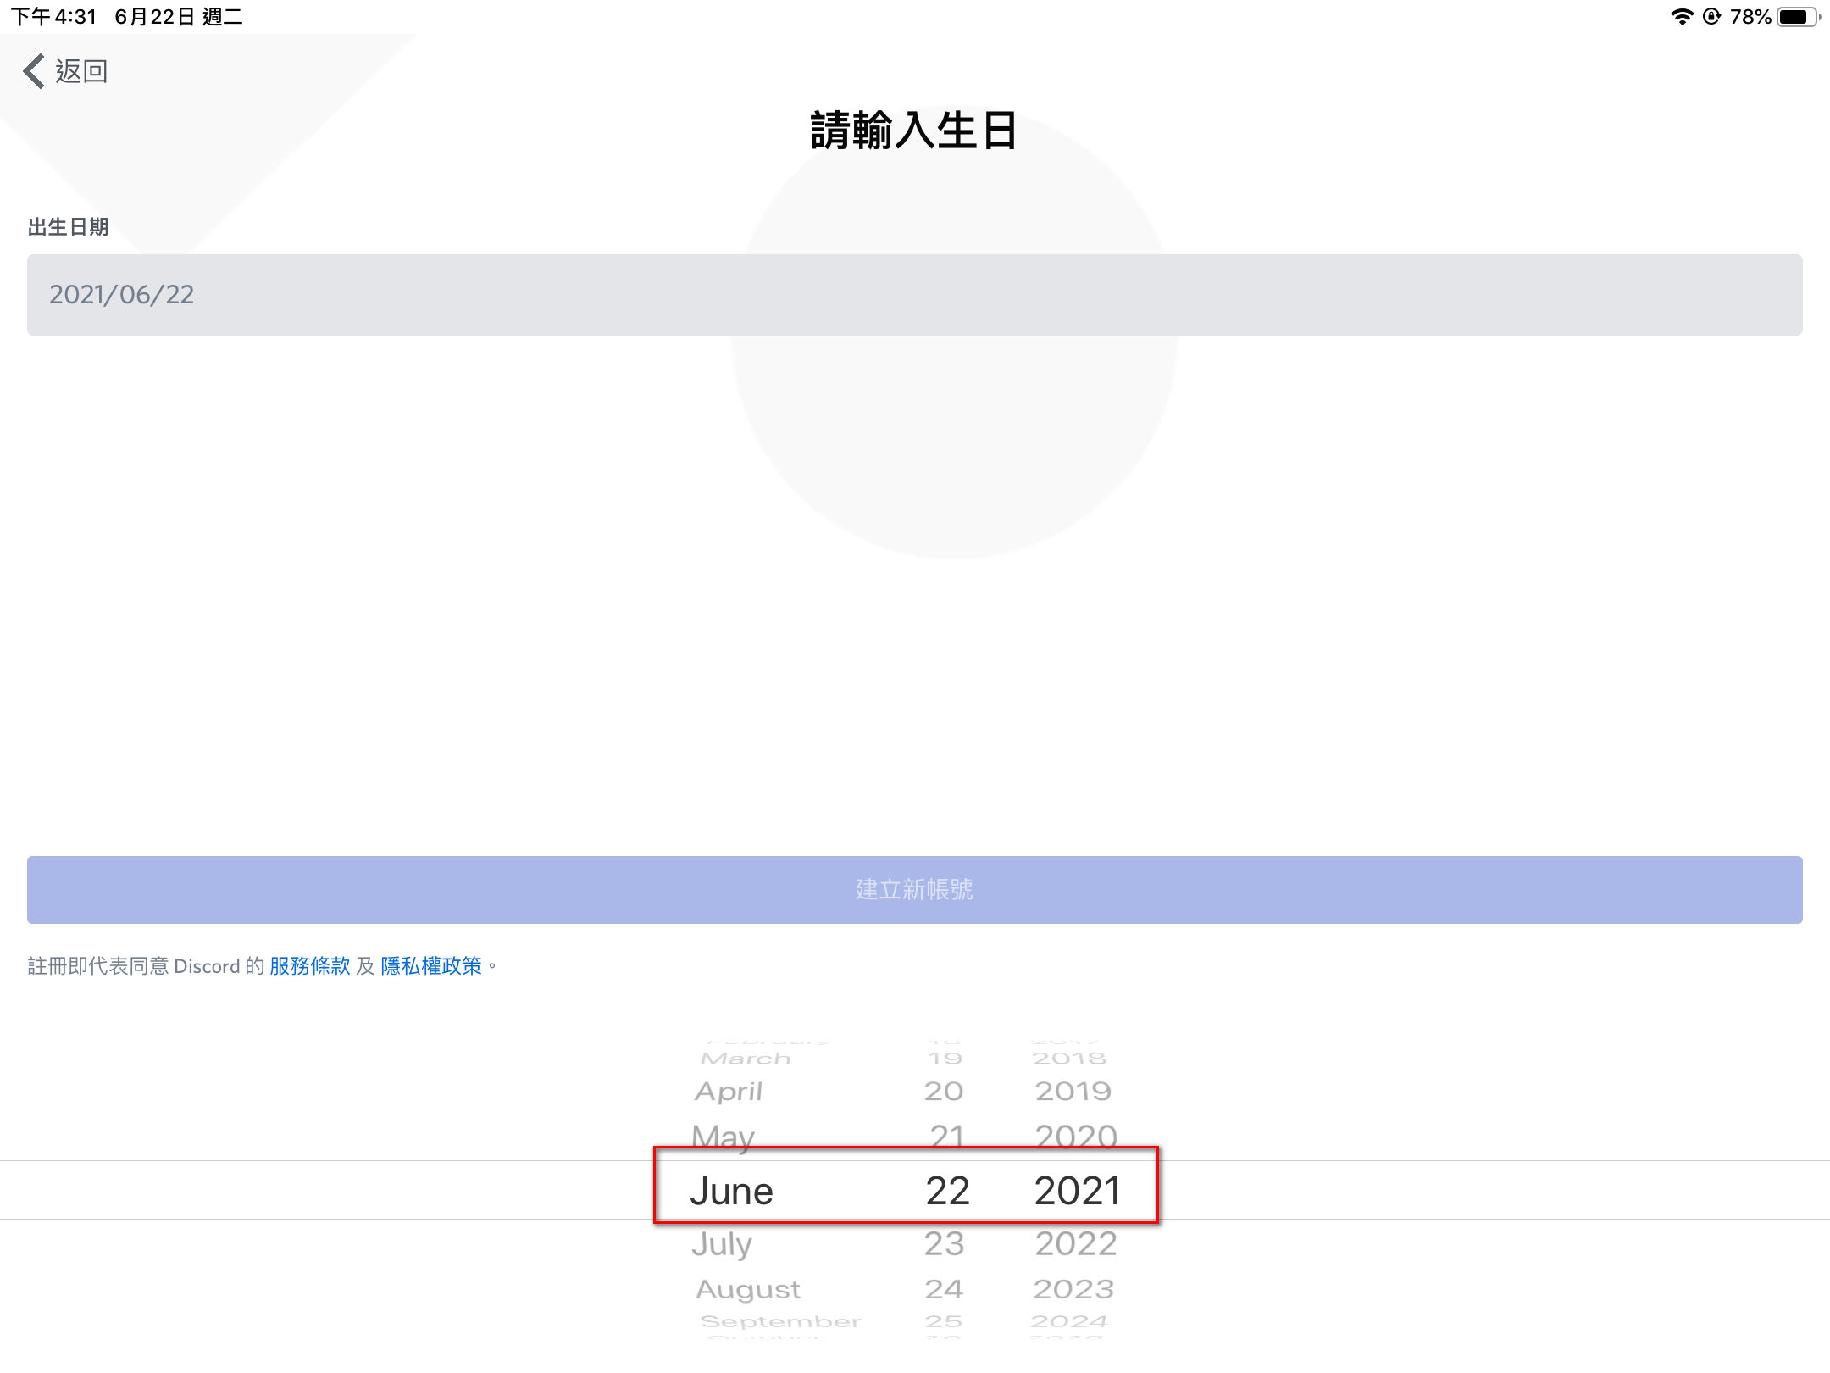
Task: Pick August in the month wheel
Action: pos(748,1289)
